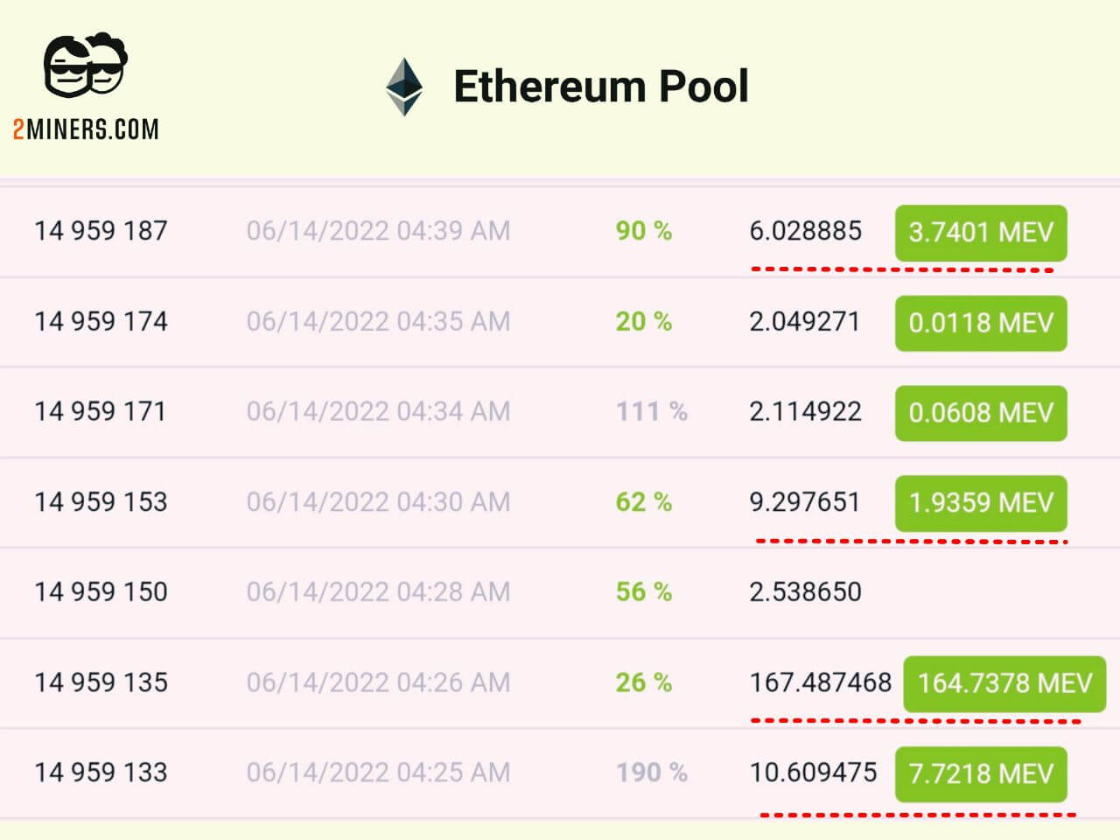Screen dimensions: 1120x840
Task: Open block number 14 959 187
Action: tap(101, 231)
